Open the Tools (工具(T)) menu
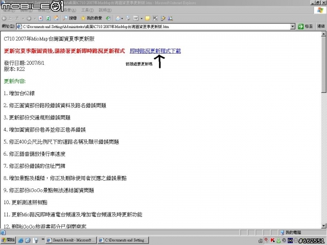This screenshot has width=327, height=245. (87, 10)
